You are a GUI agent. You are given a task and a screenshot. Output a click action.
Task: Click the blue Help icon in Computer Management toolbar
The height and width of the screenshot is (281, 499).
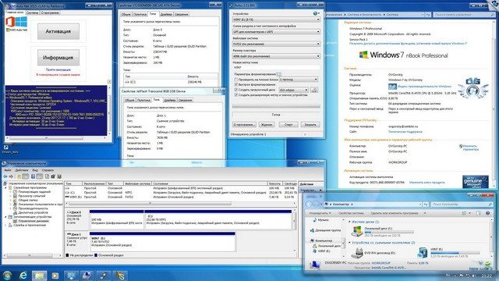click(33, 176)
